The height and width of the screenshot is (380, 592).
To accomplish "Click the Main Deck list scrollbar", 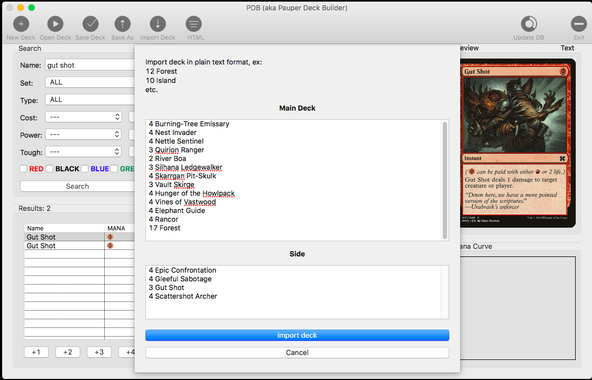I will 445,181.
